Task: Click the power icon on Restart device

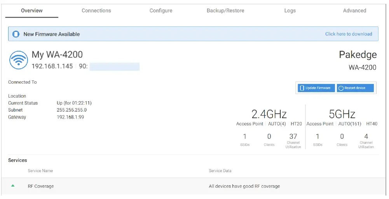Action: pyautogui.click(x=341, y=88)
